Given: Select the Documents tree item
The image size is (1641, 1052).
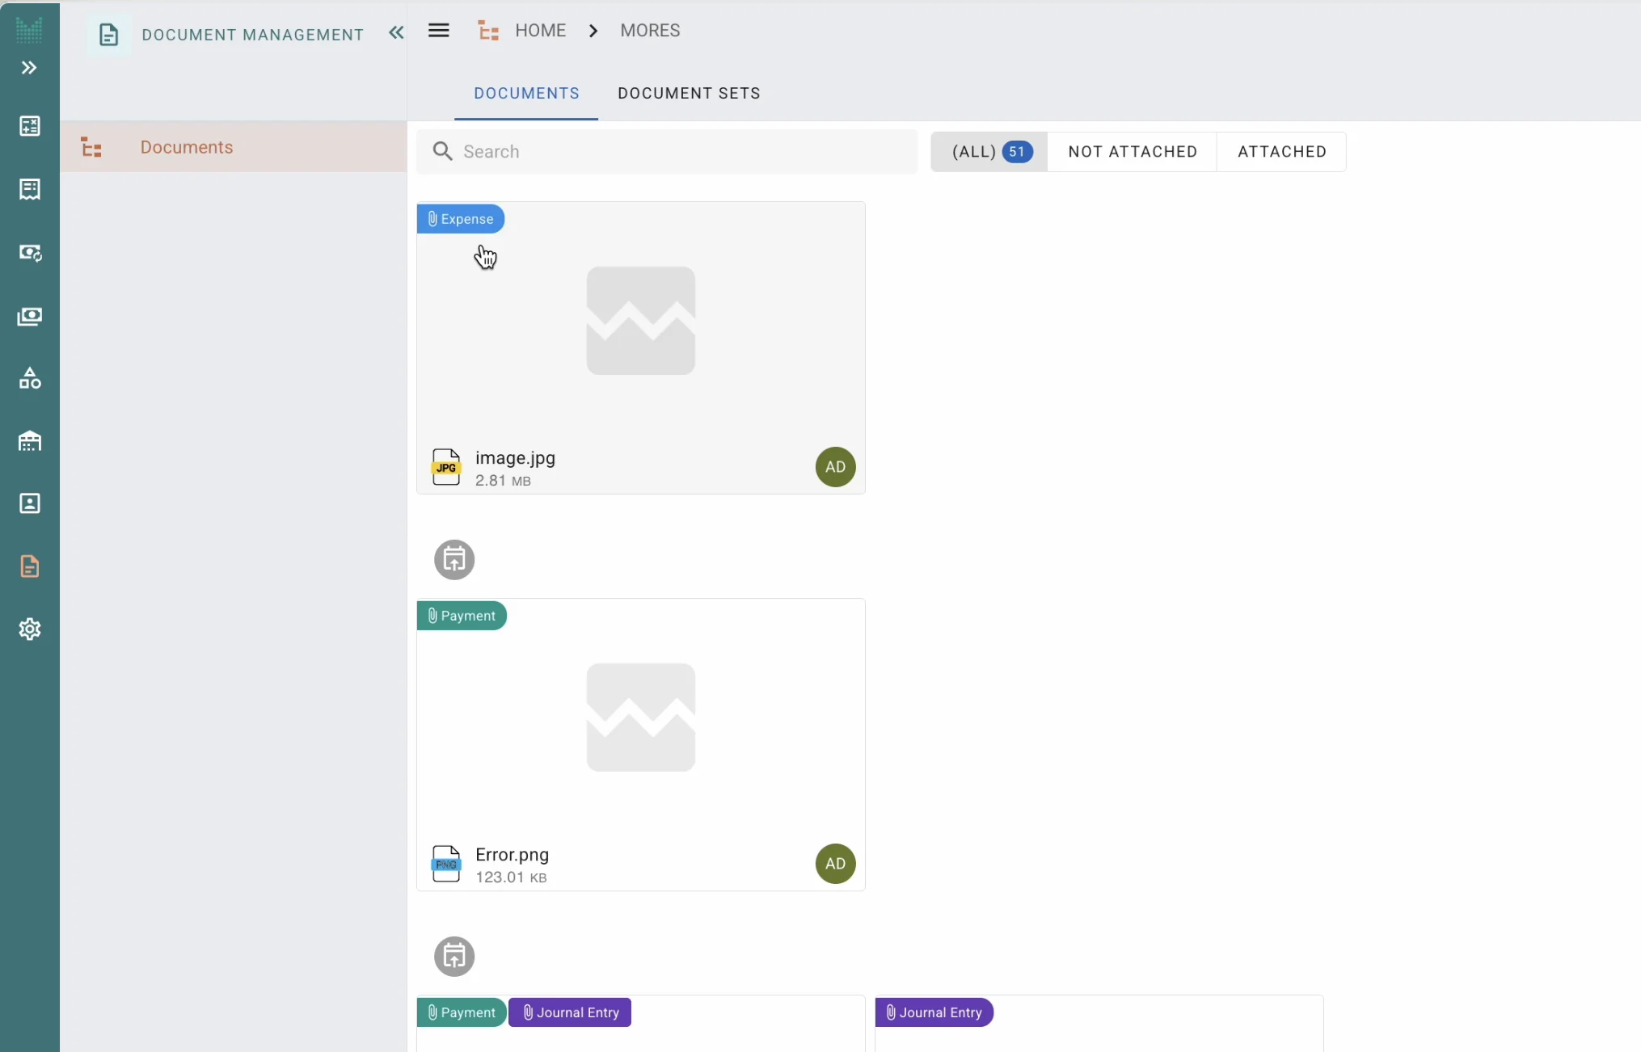Looking at the screenshot, I should [234, 147].
